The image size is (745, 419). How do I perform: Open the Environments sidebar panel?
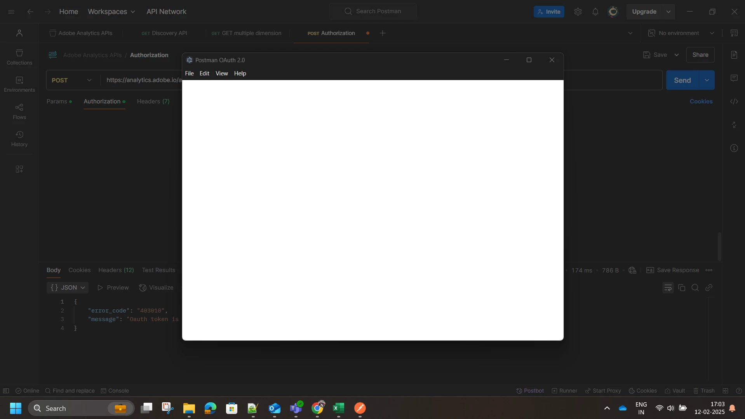point(19,84)
